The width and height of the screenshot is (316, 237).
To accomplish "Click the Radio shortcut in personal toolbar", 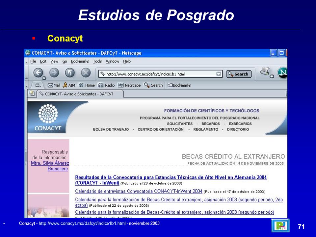I will coord(106,85).
